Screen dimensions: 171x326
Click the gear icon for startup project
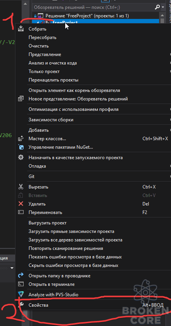coord(21,158)
